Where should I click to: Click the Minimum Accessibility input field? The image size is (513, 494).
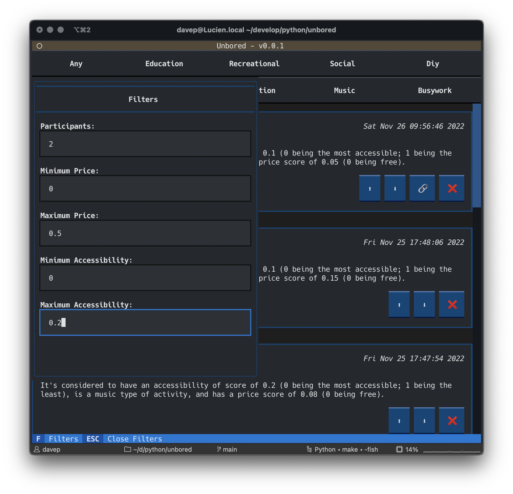pyautogui.click(x=145, y=278)
